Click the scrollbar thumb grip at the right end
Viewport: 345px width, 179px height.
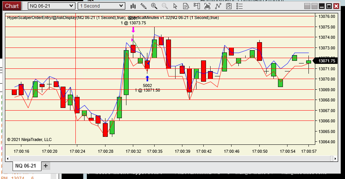pyautogui.click(x=332, y=158)
